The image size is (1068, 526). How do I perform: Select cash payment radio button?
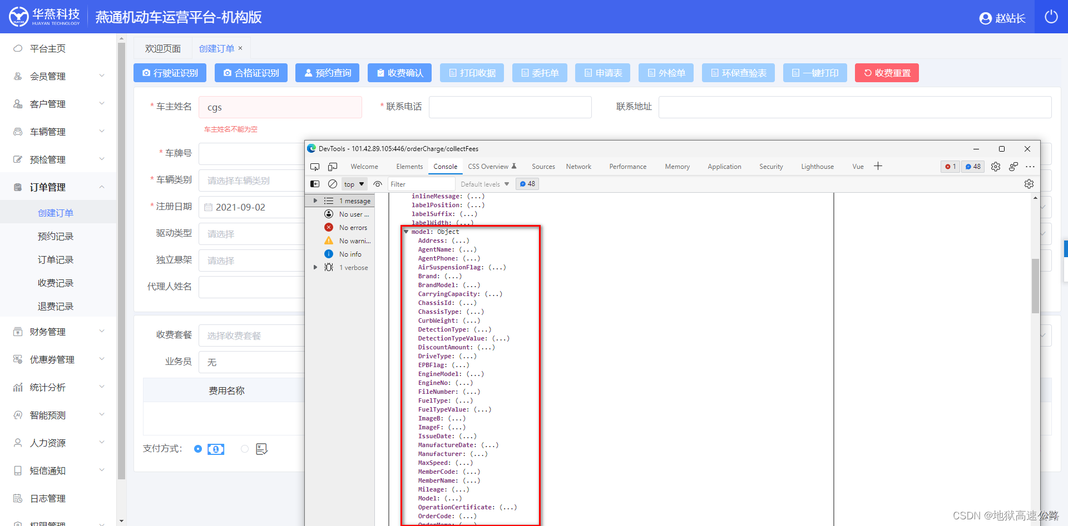tap(198, 449)
